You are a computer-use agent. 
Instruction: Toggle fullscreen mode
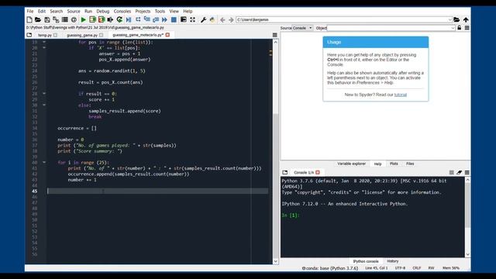coord(192,19)
